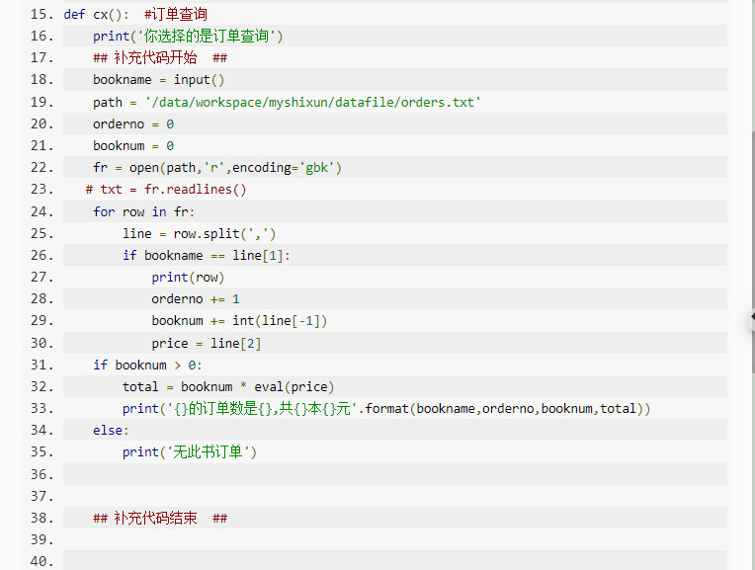The image size is (755, 570).
Task: Click the print('你选择的是订单查询') statement
Action: [188, 37]
